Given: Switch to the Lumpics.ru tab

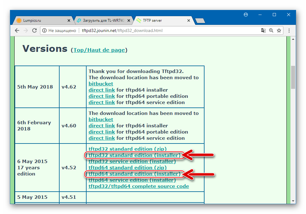Looking at the screenshot, I should [x=42, y=20].
